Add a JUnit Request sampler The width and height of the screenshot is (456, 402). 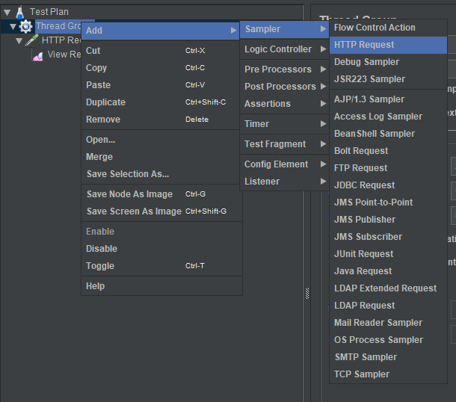tap(388, 254)
